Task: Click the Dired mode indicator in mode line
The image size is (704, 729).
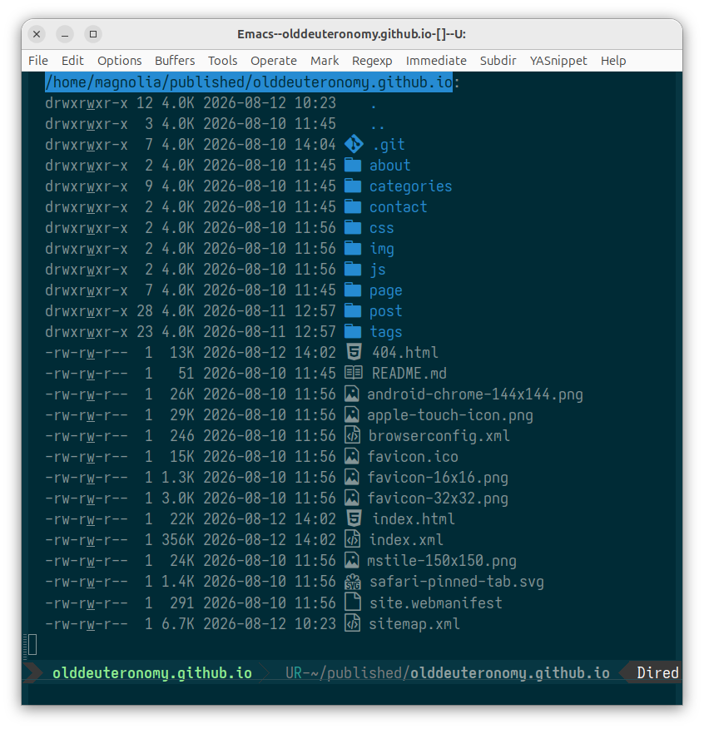Action: point(657,672)
